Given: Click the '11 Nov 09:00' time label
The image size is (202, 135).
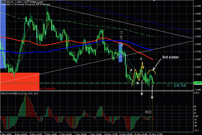Looking at the screenshot, I should [x=126, y=134].
